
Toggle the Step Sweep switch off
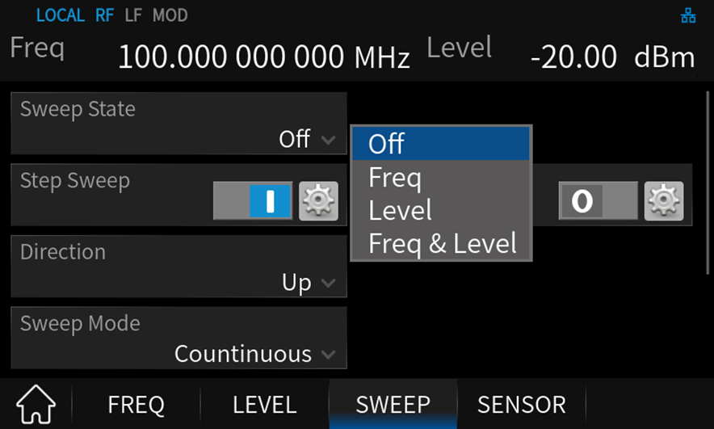tap(253, 200)
